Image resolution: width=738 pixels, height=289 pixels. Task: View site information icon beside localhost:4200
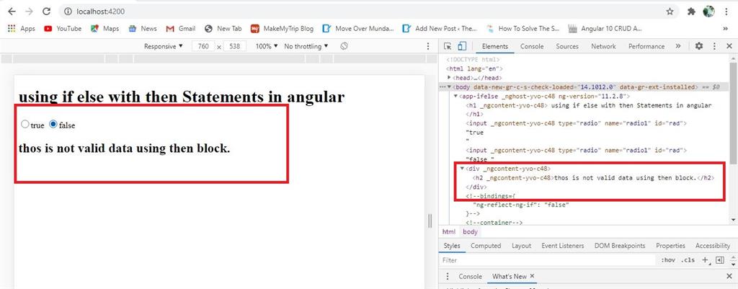click(68, 12)
